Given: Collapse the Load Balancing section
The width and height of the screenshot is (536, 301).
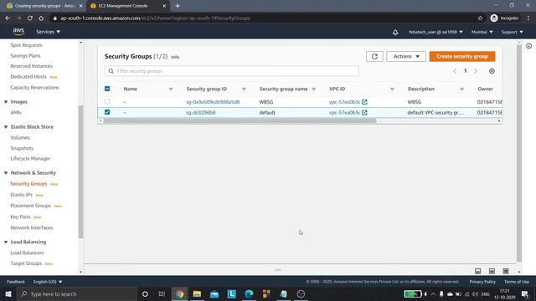Looking at the screenshot, I should (x=6, y=242).
